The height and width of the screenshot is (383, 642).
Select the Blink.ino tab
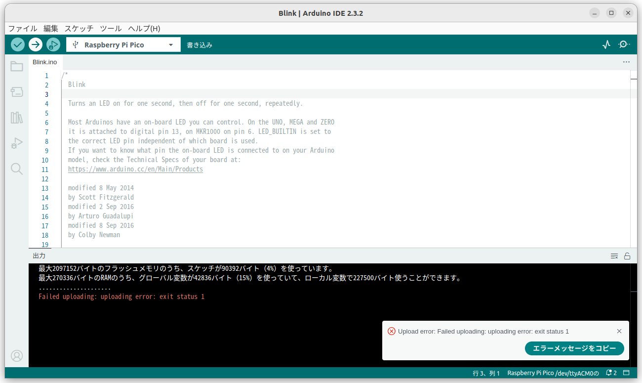click(x=44, y=62)
